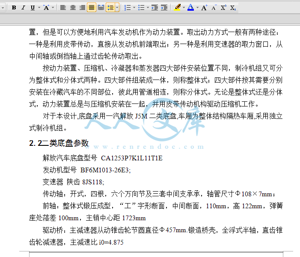Align text right
Screen dimensions: 300x257
82,8
